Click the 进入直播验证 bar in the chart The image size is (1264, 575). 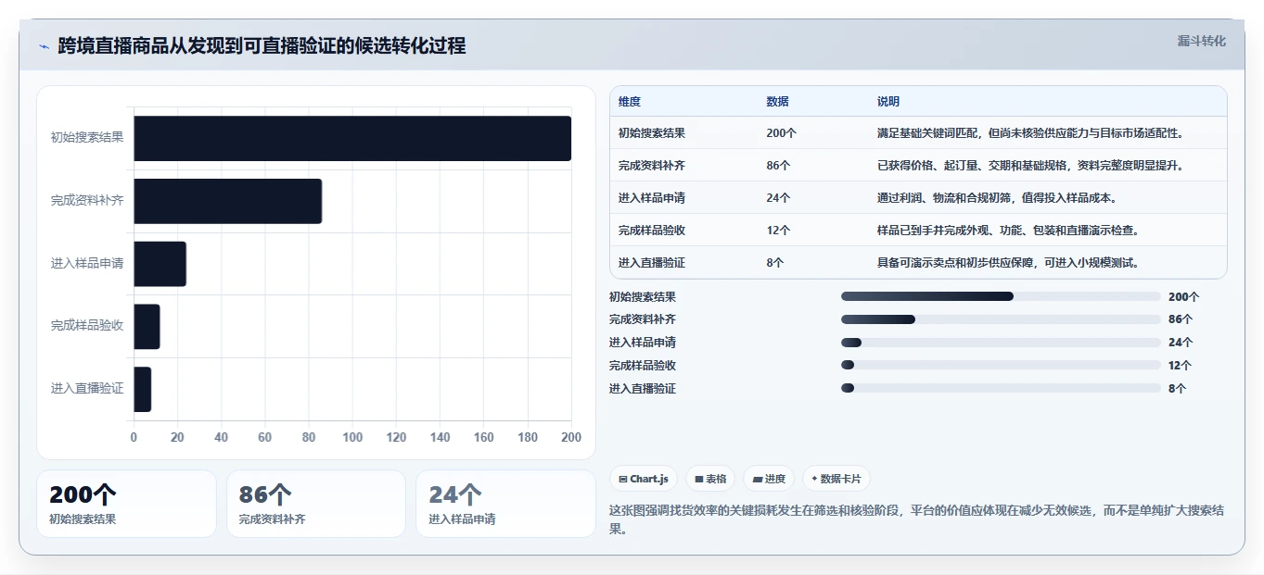pos(142,389)
